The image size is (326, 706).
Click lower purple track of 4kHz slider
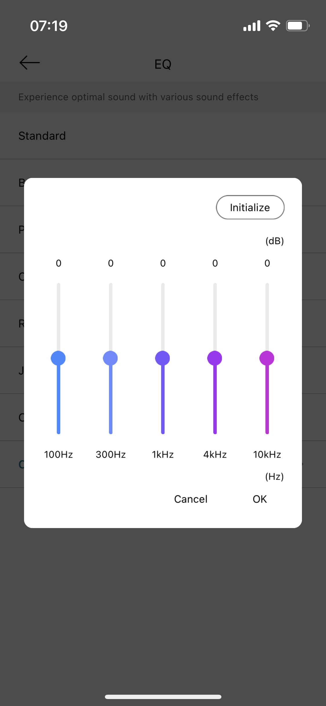click(215, 400)
